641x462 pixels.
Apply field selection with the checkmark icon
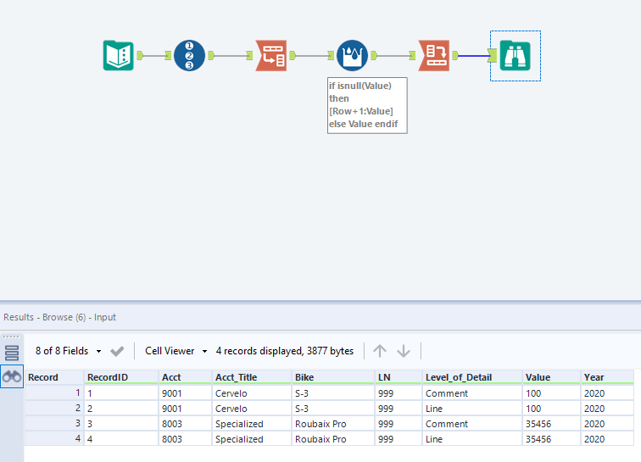pyautogui.click(x=118, y=351)
